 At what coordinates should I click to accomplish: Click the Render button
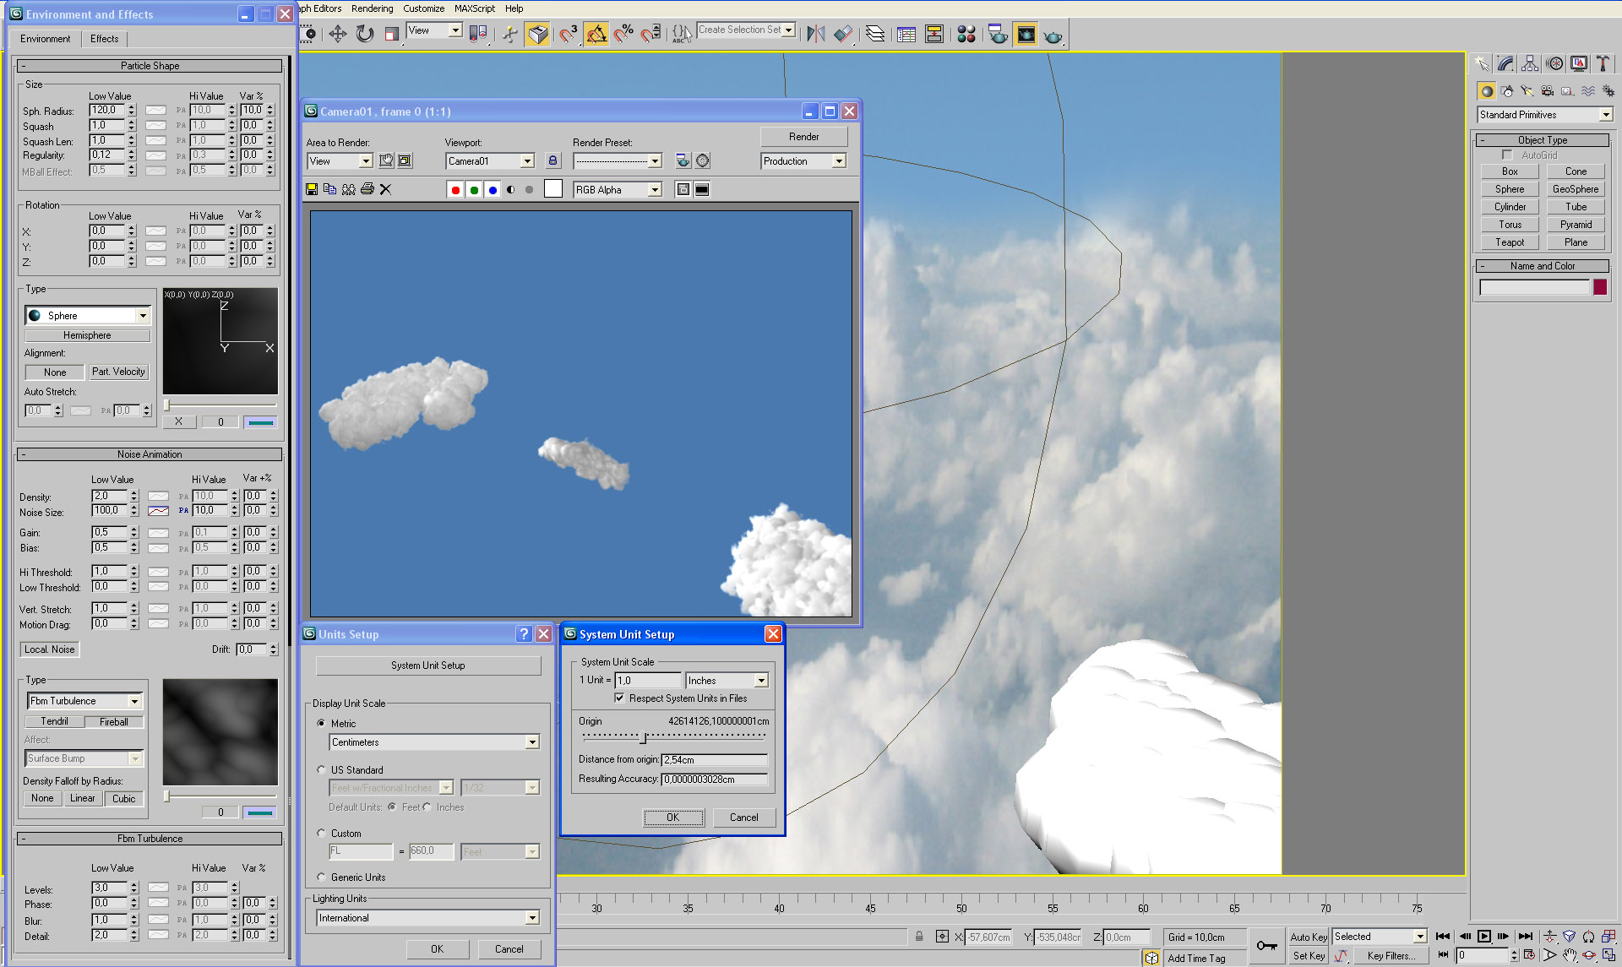point(803,137)
